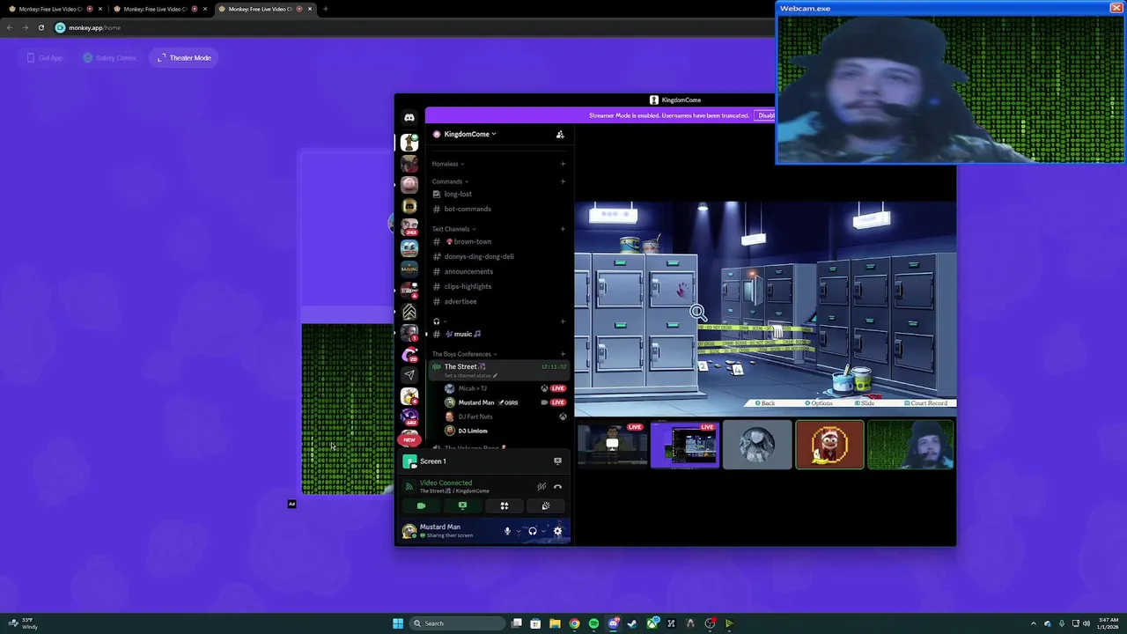The width and height of the screenshot is (1127, 634).
Task: Click Disable on Streamer Mode banner
Action: (766, 115)
